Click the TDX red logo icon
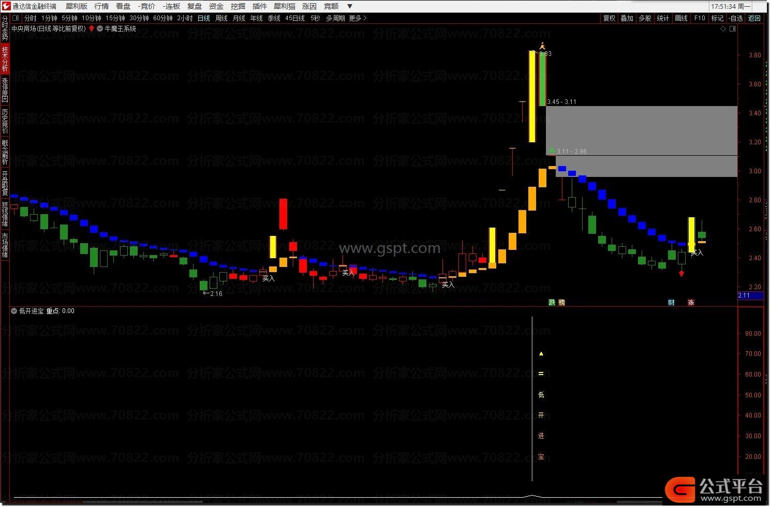Screen dimensions: 771x507 coord(6,6)
